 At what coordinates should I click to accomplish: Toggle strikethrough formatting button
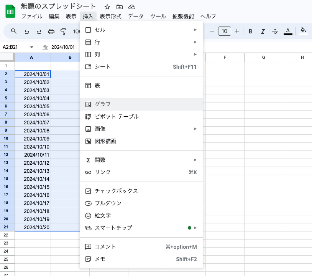coord(275,31)
